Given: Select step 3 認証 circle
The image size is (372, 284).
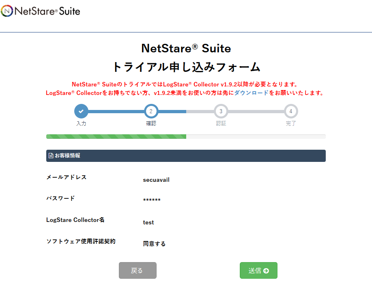Looking at the screenshot, I should 221,111.
